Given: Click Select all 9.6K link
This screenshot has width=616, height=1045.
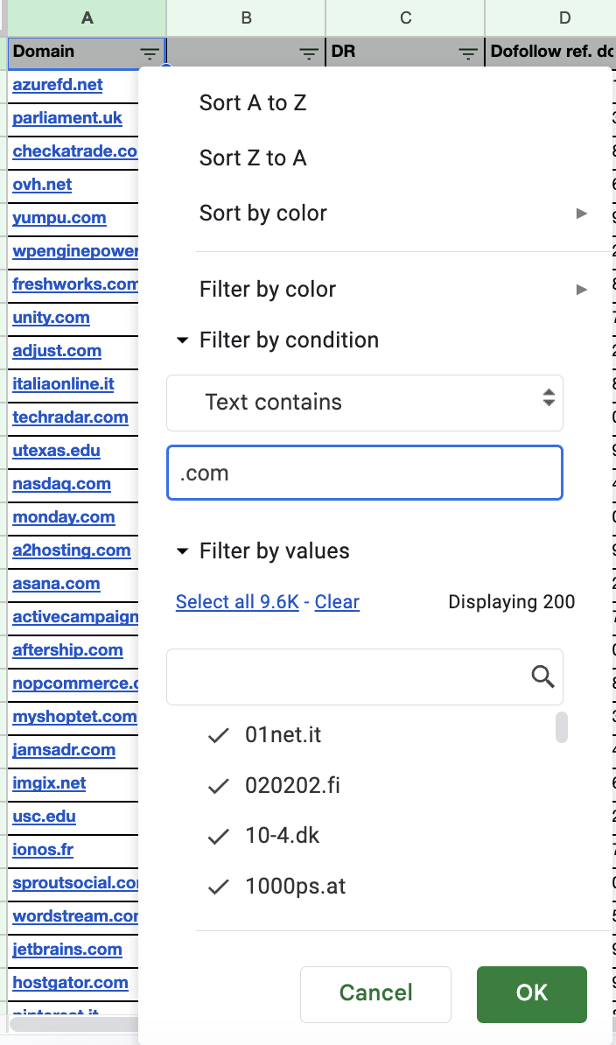Looking at the screenshot, I should (237, 602).
